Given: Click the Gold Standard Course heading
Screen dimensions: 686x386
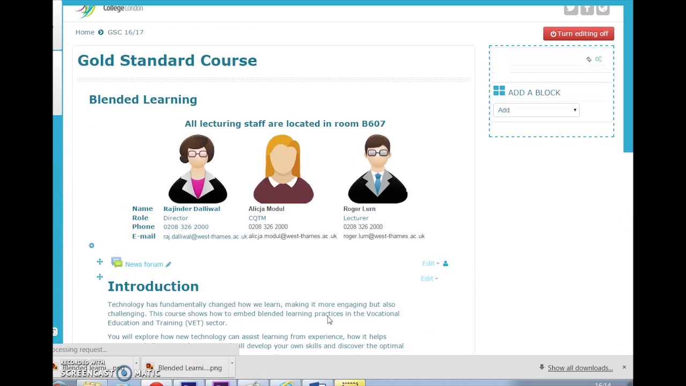Looking at the screenshot, I should [167, 60].
